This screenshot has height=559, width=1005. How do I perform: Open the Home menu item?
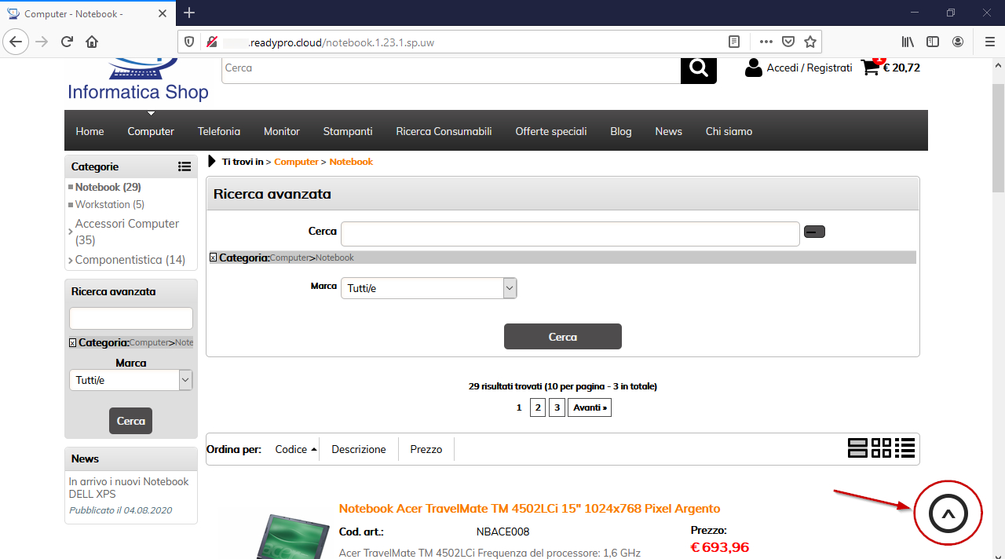coord(90,131)
